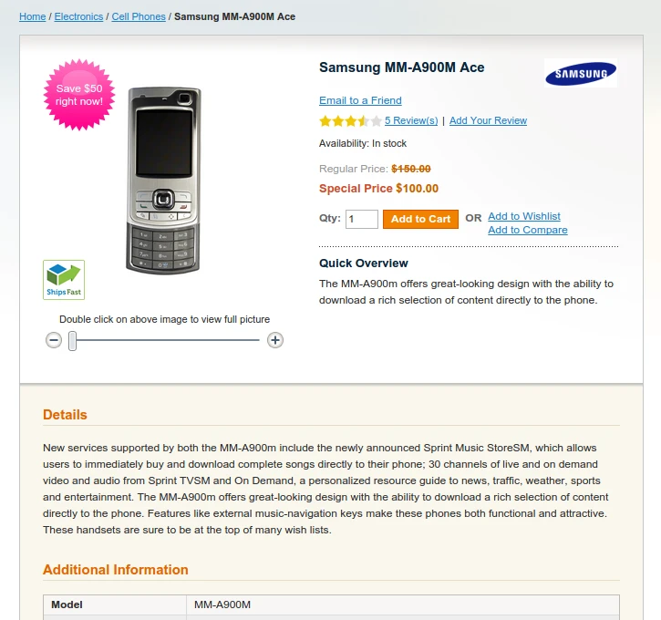The image size is (661, 620).
Task: Click the Add Your Review link
Action: (488, 120)
